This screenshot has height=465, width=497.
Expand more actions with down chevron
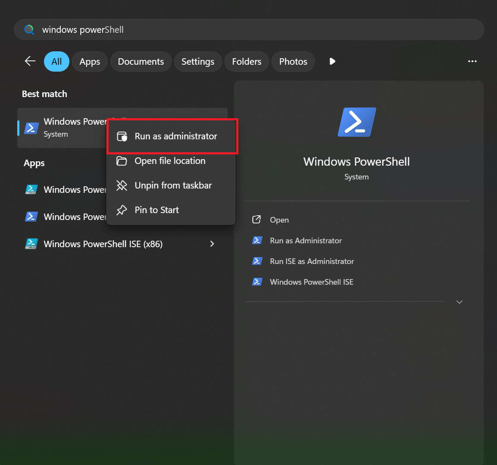click(x=459, y=302)
